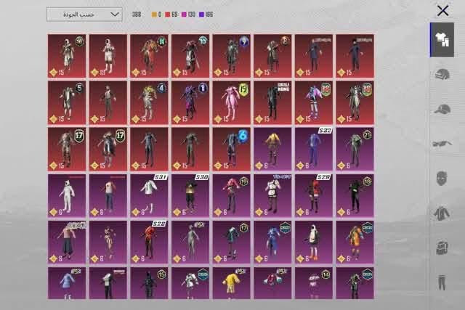Open the outfit sets category icon
Viewport: 465px width, 310px height.
[442, 40]
